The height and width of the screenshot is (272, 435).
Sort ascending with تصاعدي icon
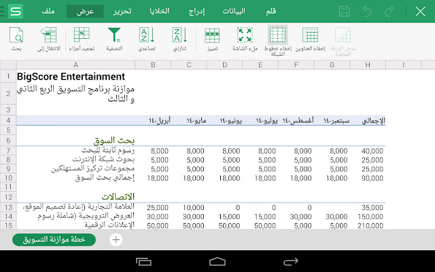point(147,39)
